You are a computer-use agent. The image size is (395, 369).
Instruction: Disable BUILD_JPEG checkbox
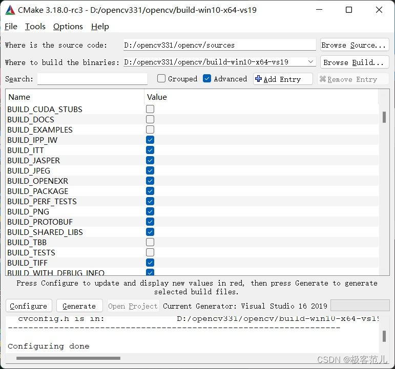[x=150, y=170]
